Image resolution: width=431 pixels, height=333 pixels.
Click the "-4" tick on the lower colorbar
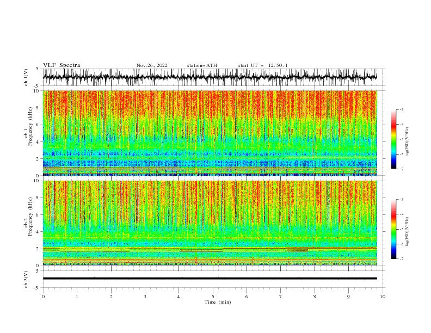click(402, 214)
